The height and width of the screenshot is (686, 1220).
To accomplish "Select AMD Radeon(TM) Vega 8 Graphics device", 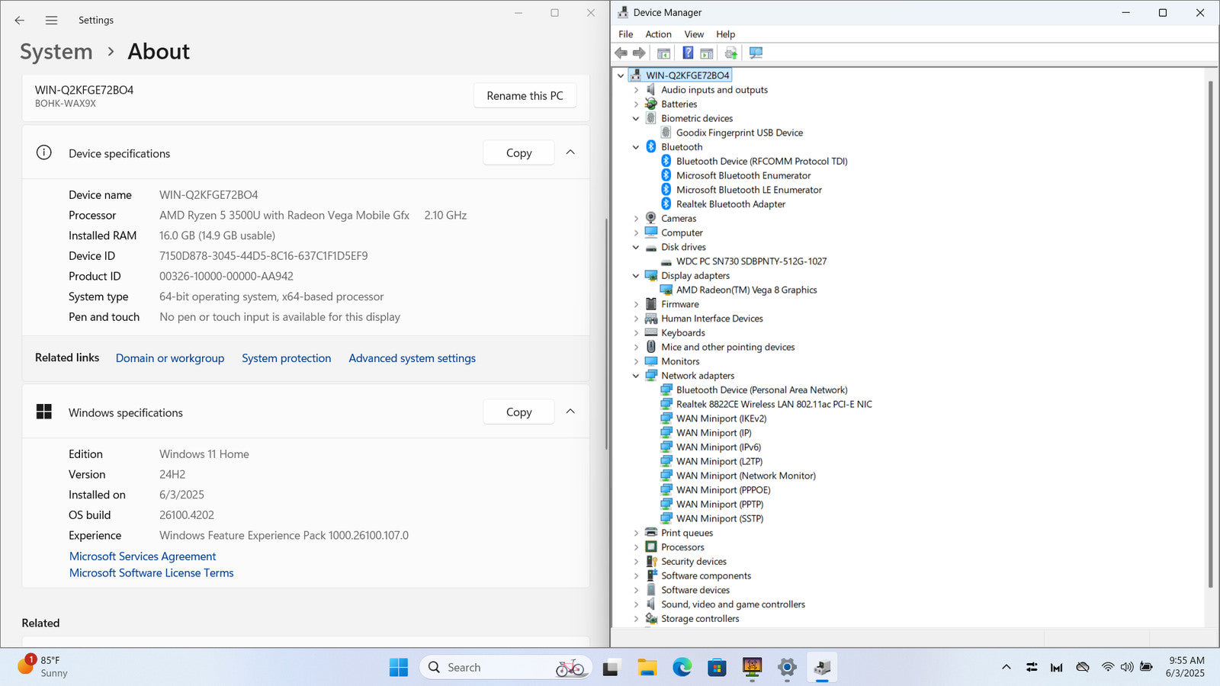I will click(x=746, y=290).
